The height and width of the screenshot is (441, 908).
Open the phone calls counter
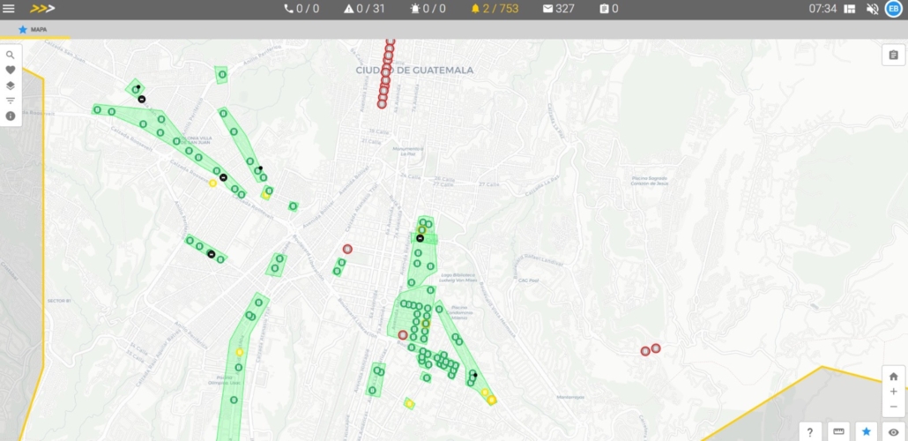tap(301, 9)
